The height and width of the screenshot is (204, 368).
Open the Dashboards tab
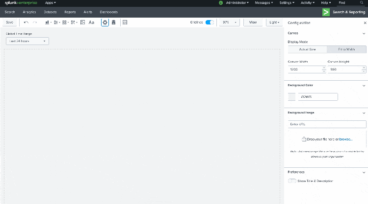point(108,12)
